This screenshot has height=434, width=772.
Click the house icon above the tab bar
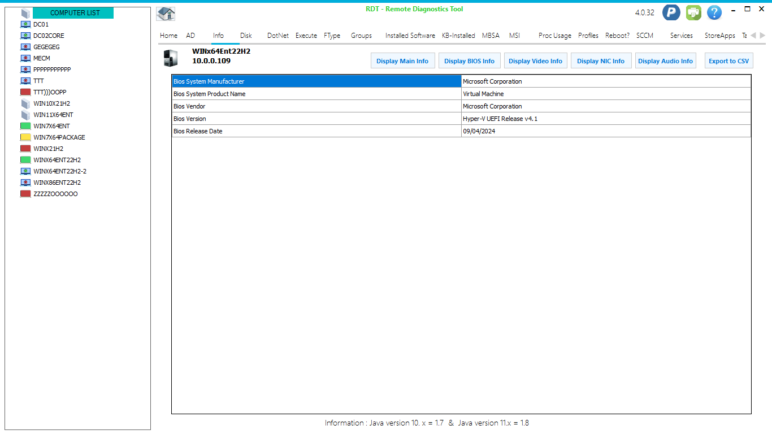pos(166,14)
